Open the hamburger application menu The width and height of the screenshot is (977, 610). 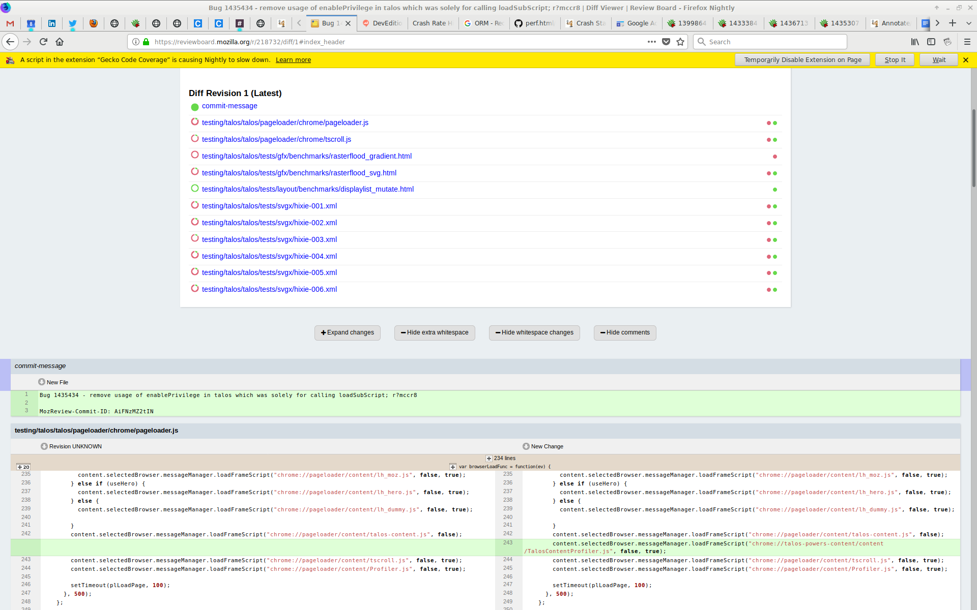pyautogui.click(x=967, y=42)
